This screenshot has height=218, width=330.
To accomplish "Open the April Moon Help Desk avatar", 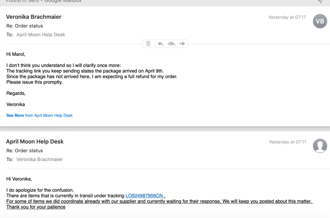I will 320,146.
